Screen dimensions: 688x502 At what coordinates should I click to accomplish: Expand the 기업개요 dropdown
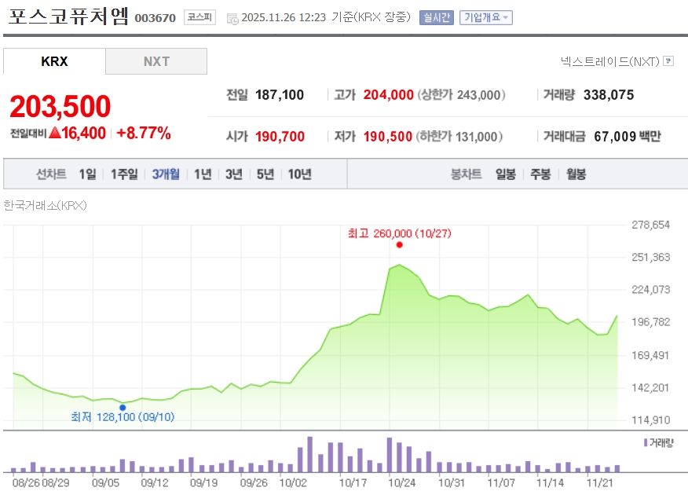pos(485,17)
